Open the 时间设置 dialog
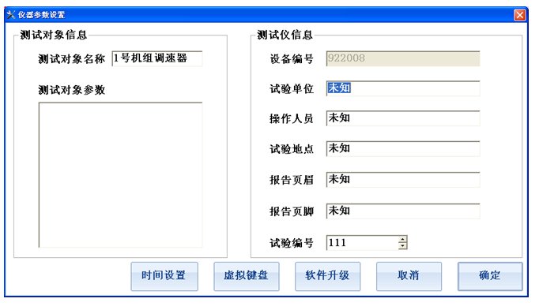 pyautogui.click(x=164, y=276)
